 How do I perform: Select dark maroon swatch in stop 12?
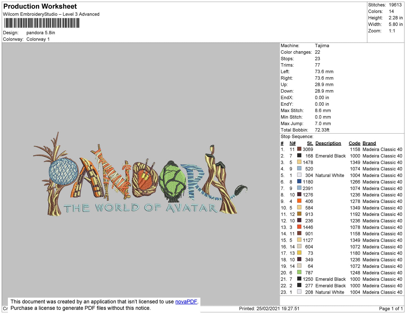click(299, 220)
